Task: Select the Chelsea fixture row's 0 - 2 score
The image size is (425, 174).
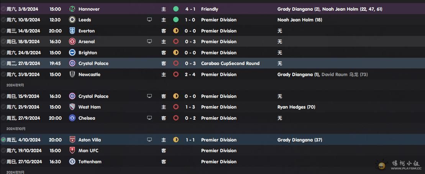Action: coord(190,118)
